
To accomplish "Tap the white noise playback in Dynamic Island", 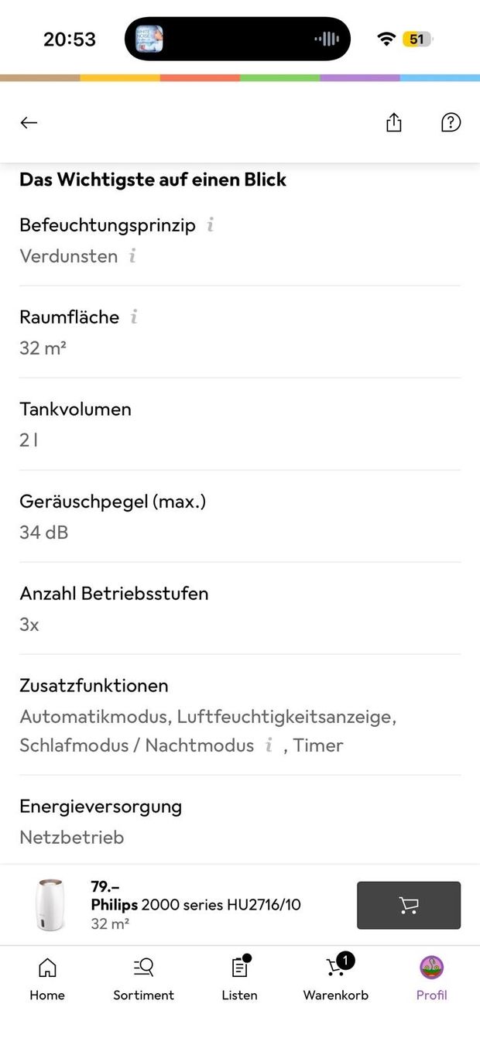I will click(149, 39).
